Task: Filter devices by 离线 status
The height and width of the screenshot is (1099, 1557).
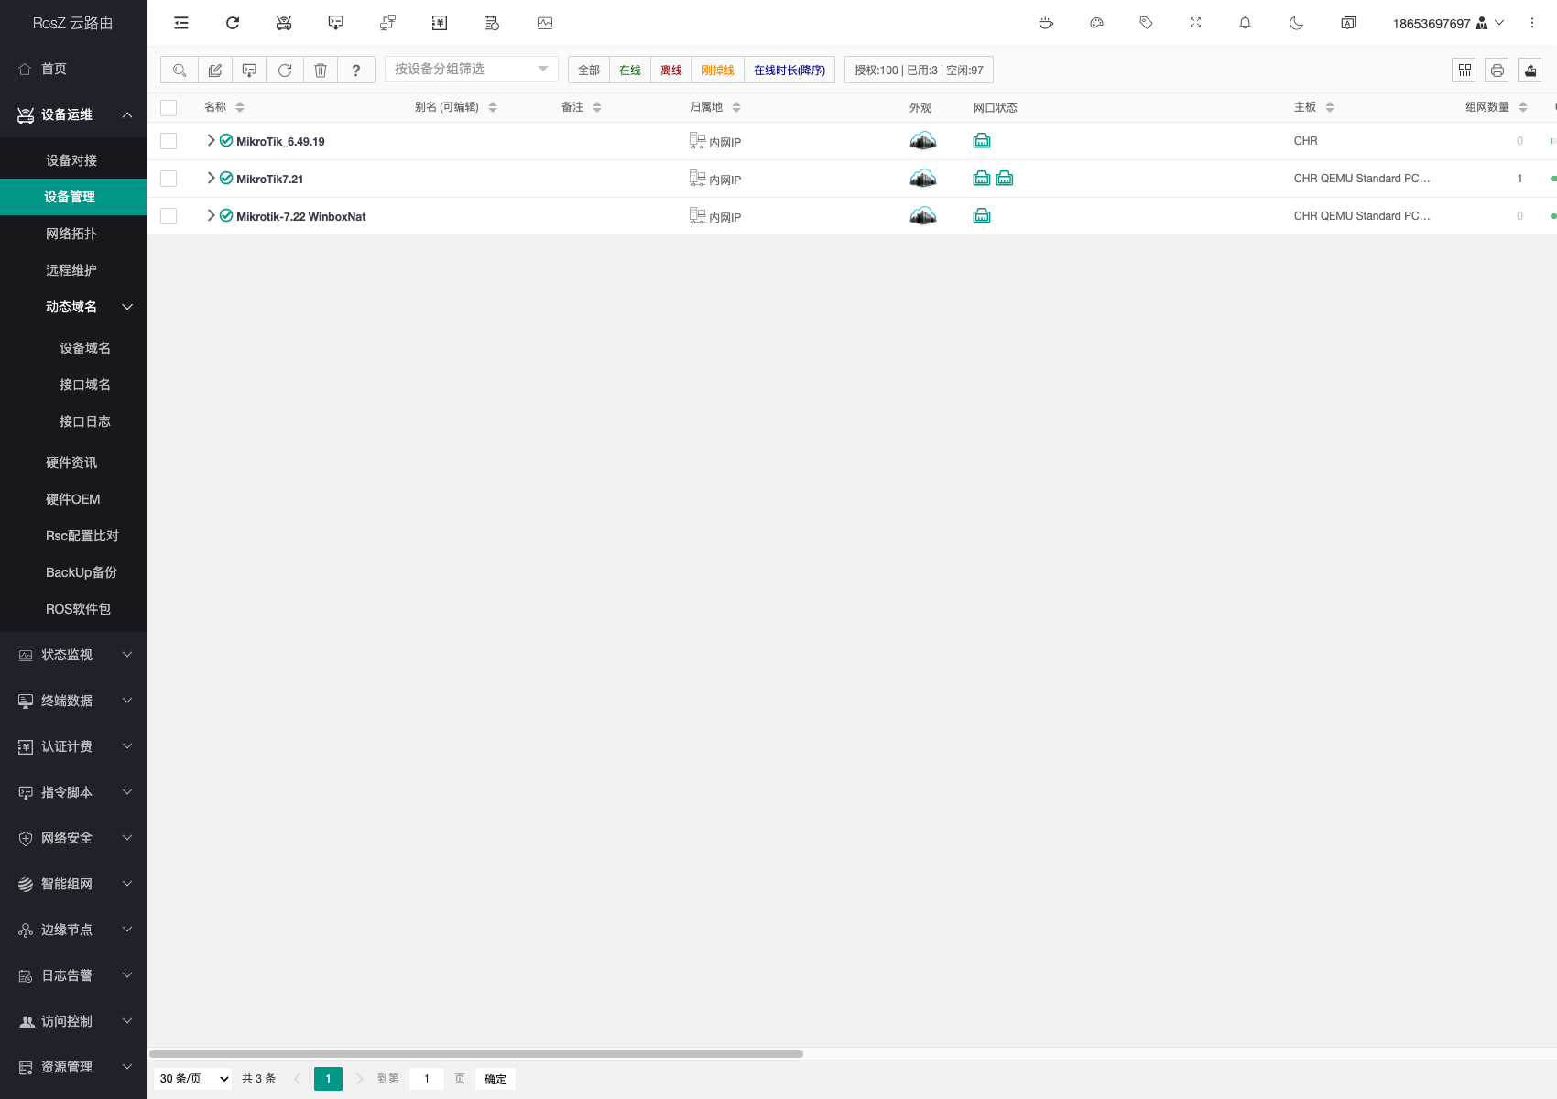Action: pyautogui.click(x=670, y=70)
